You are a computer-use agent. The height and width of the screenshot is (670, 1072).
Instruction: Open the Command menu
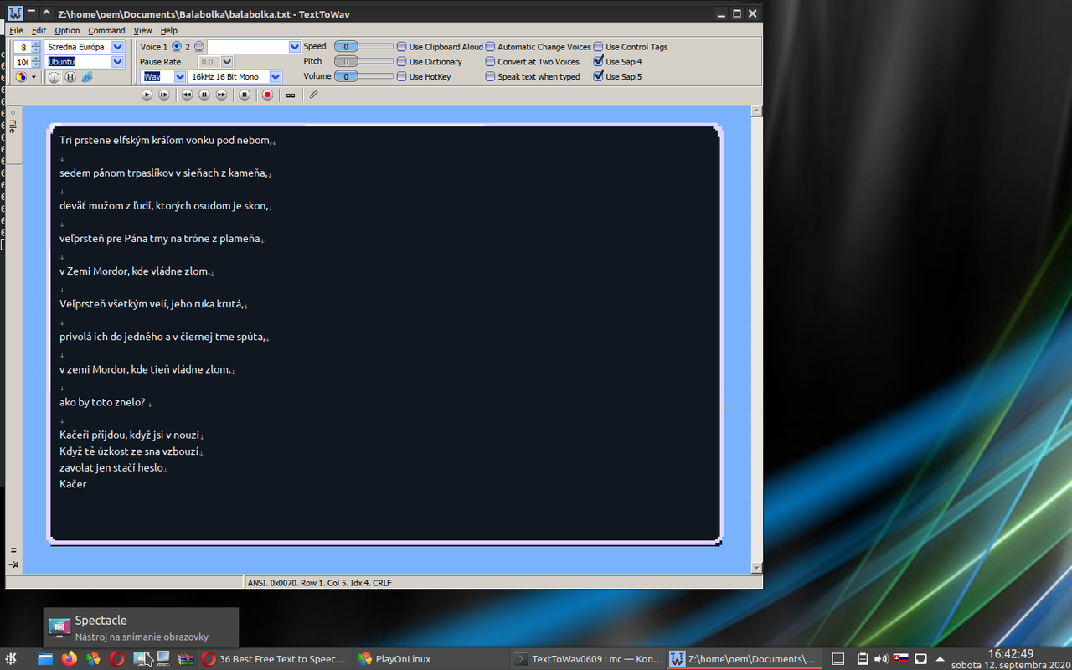[x=106, y=31]
